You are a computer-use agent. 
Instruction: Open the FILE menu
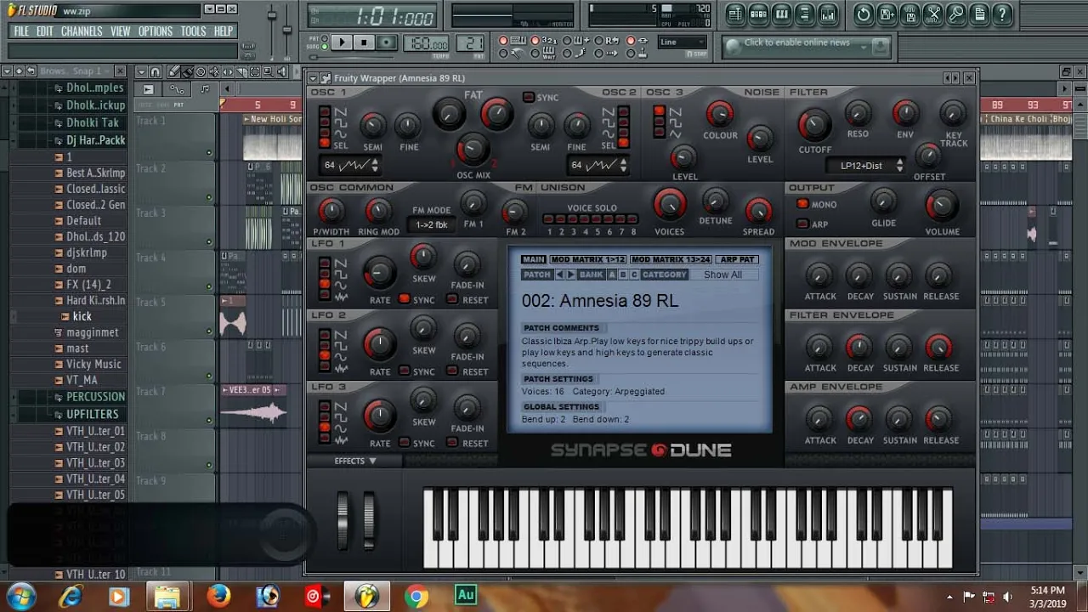pos(21,31)
